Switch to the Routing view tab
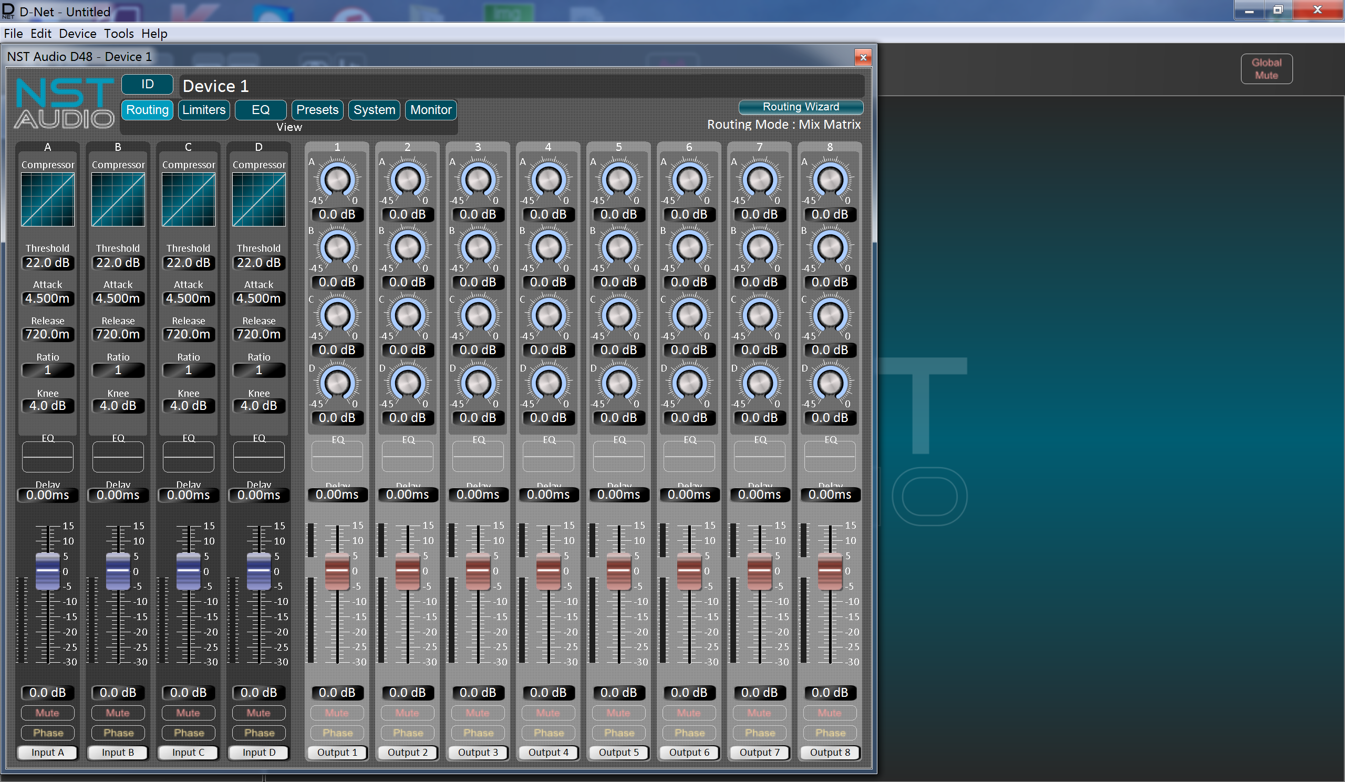The height and width of the screenshot is (782, 1345). [147, 110]
